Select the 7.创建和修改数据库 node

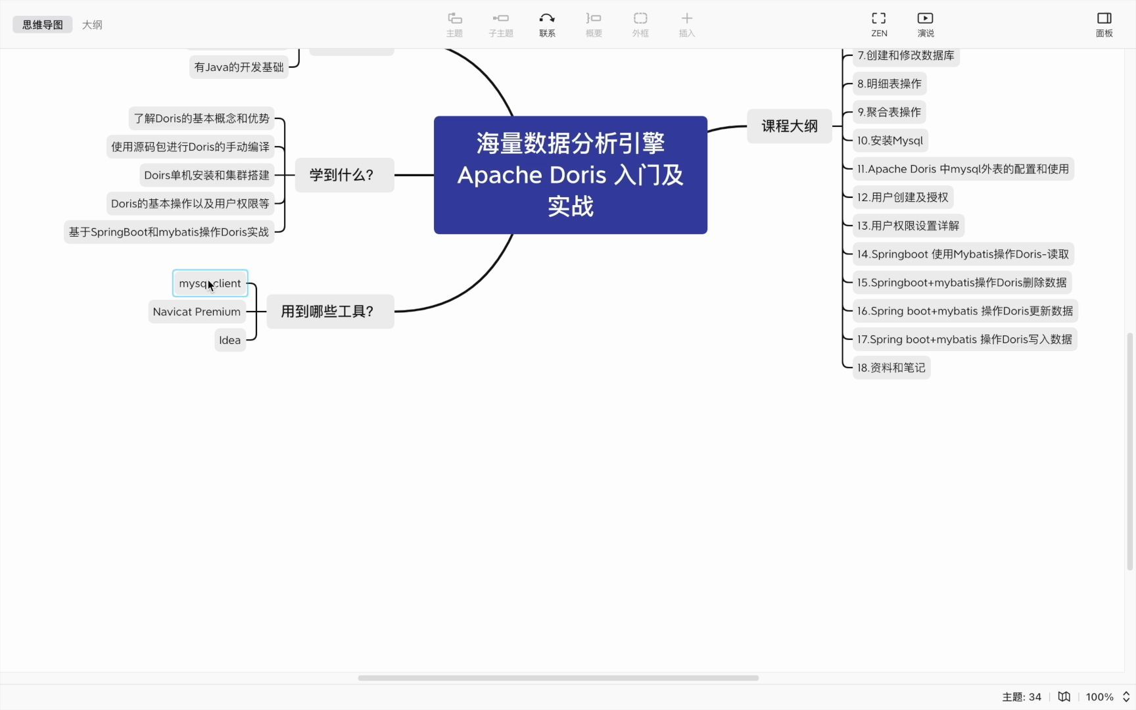[906, 55]
